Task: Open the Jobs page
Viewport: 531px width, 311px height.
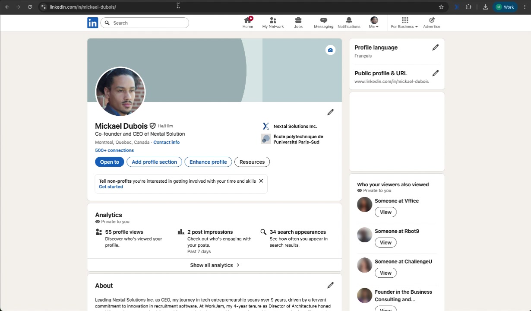Action: (x=298, y=22)
